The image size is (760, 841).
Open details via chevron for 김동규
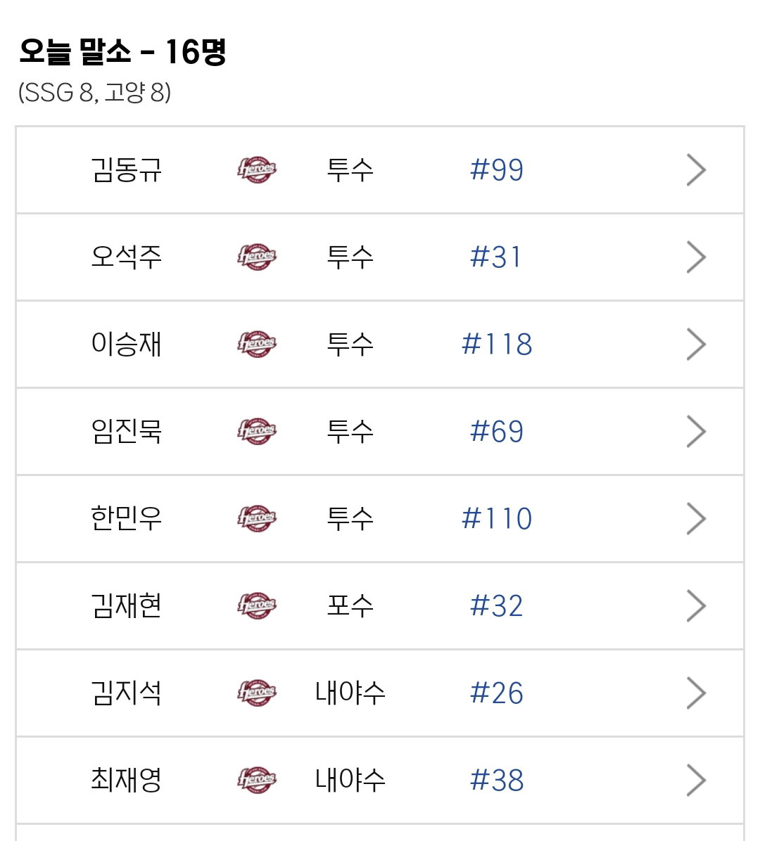point(696,170)
